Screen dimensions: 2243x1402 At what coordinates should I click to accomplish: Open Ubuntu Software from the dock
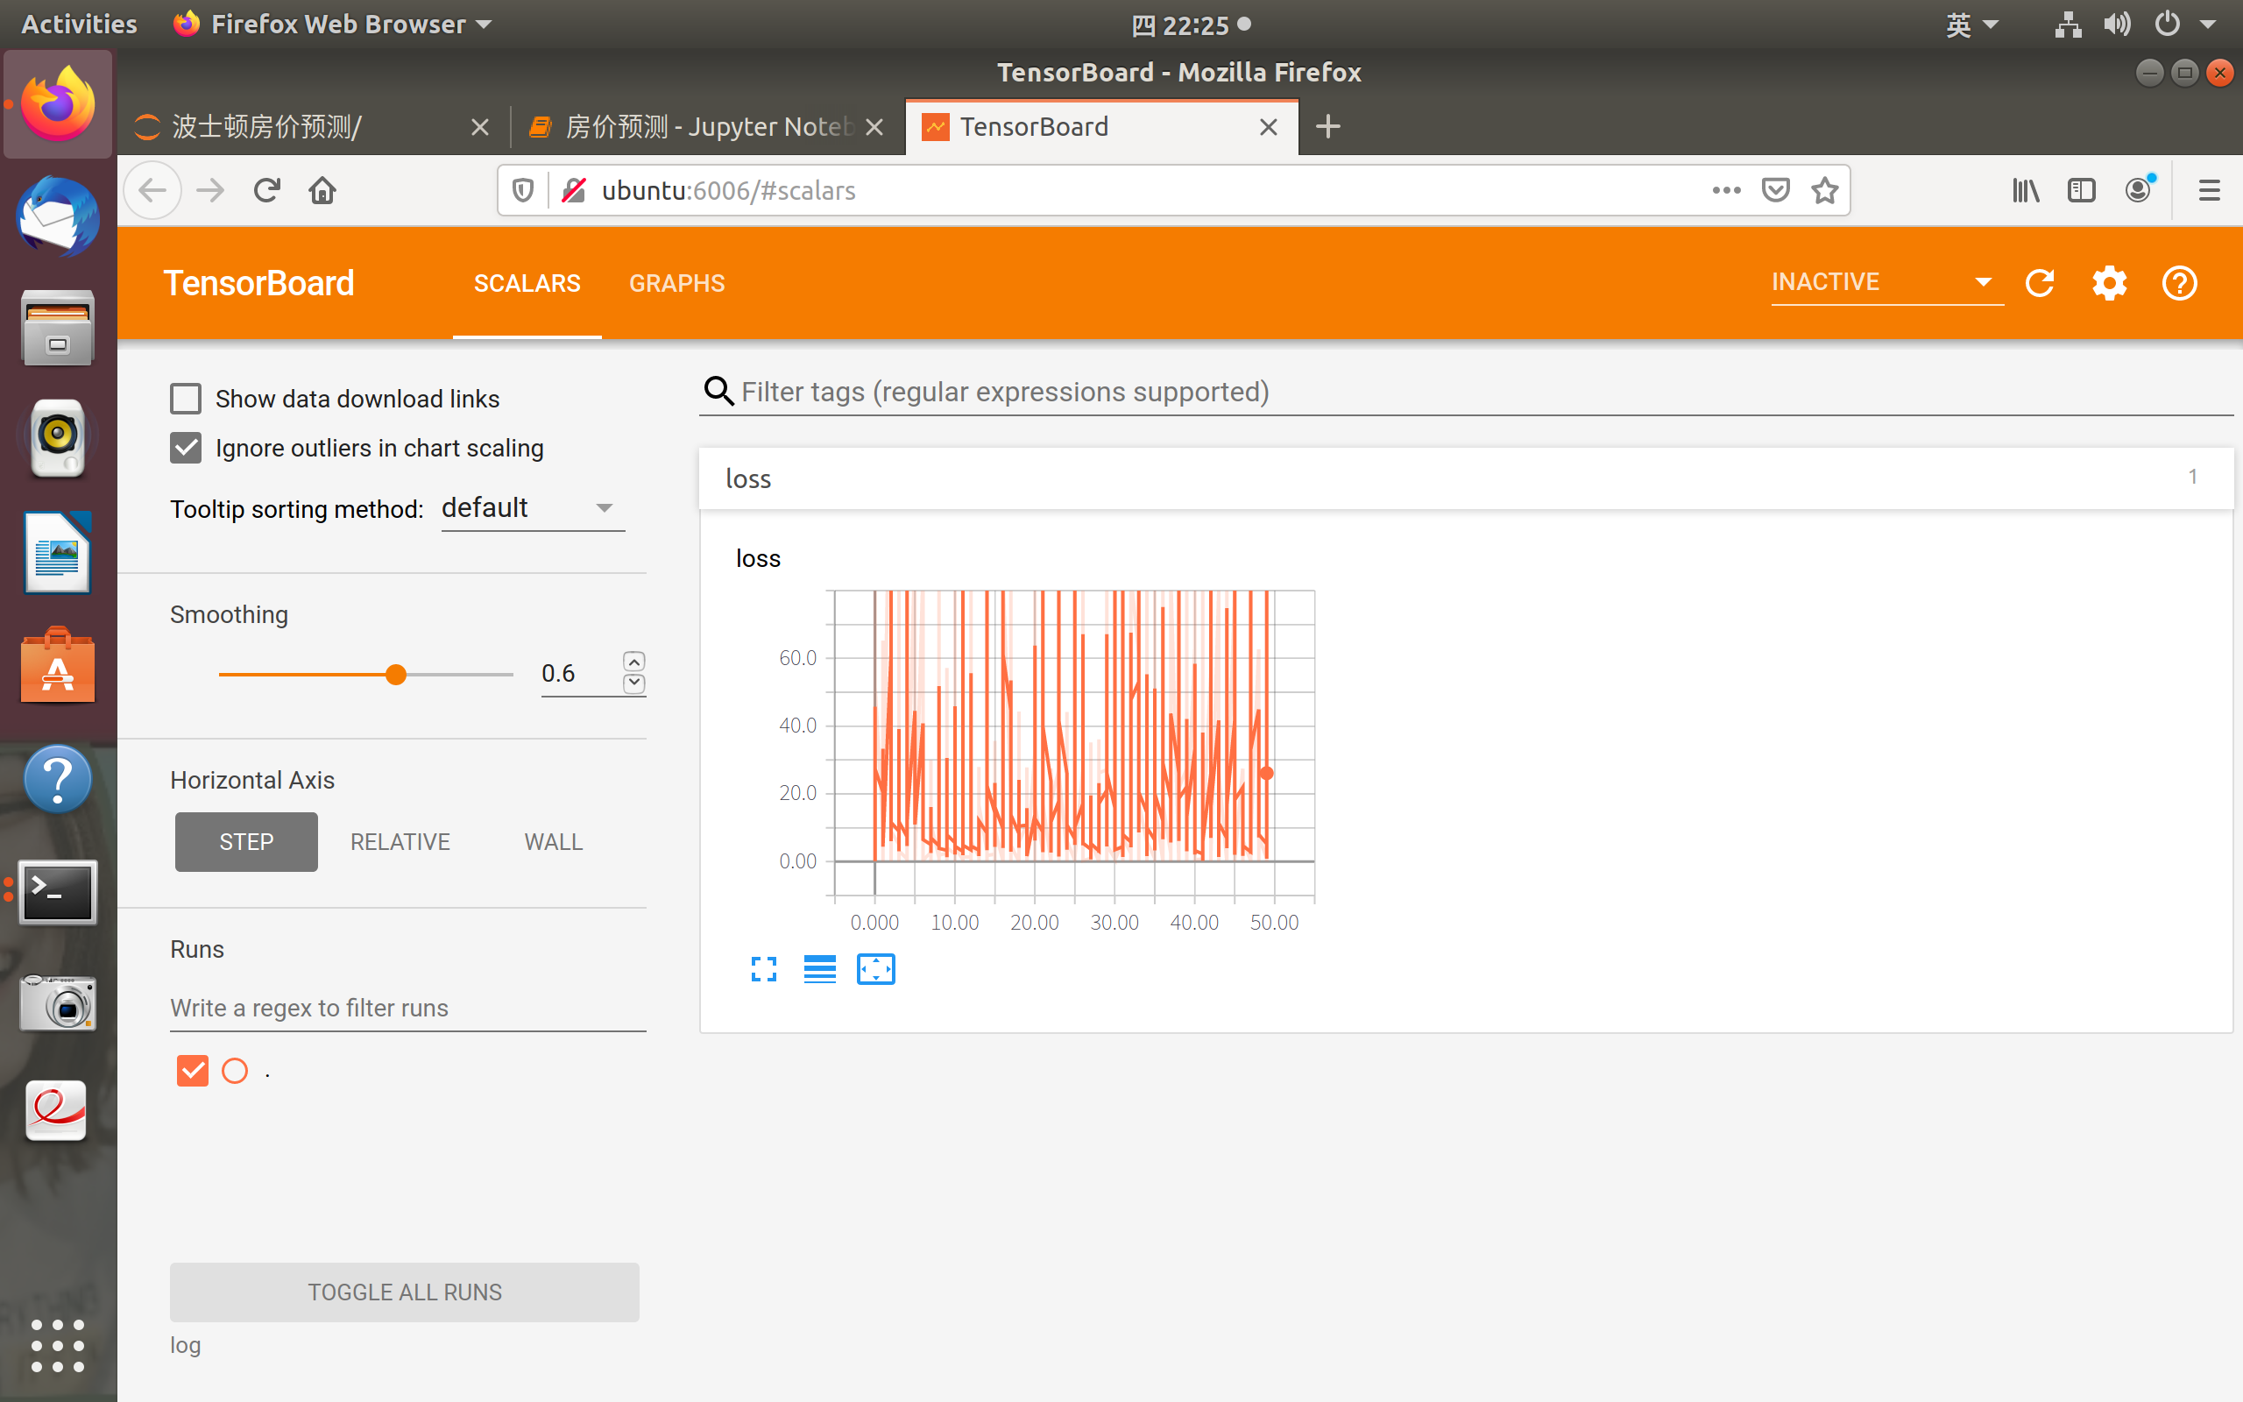[x=58, y=666]
